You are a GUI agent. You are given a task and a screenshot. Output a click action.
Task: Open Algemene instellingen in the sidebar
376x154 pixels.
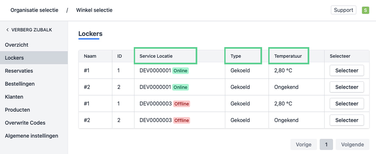[31, 136]
